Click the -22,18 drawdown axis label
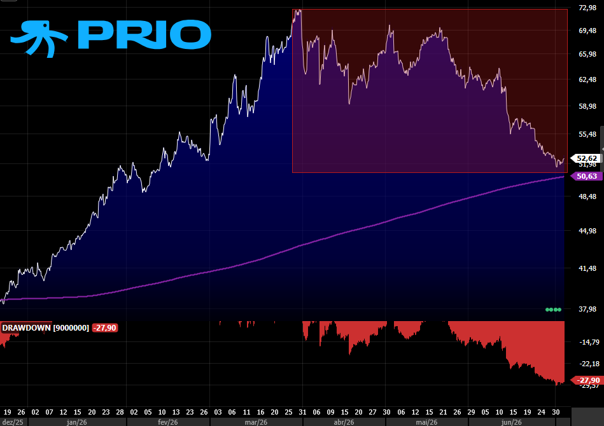Image resolution: width=604 pixels, height=426 pixels. coord(589,364)
